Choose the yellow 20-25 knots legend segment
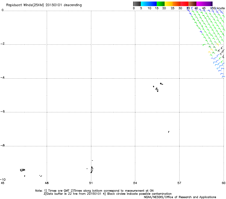Screen dimensions: 226x199 (x=169, y=4)
